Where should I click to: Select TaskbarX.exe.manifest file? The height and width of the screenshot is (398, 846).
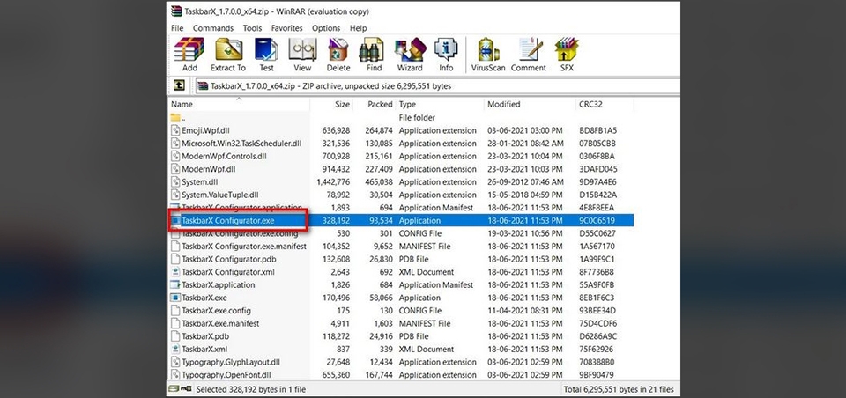220,323
